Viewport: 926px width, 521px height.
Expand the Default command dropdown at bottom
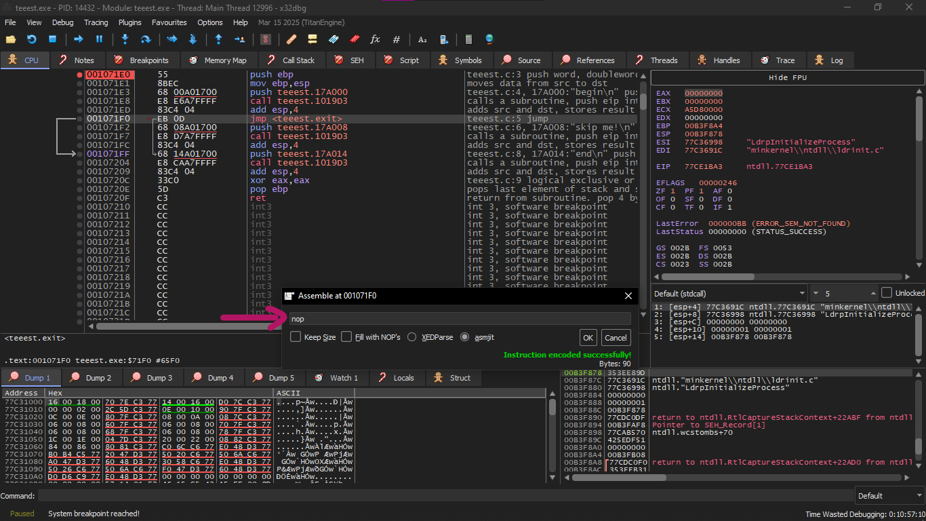click(889, 496)
